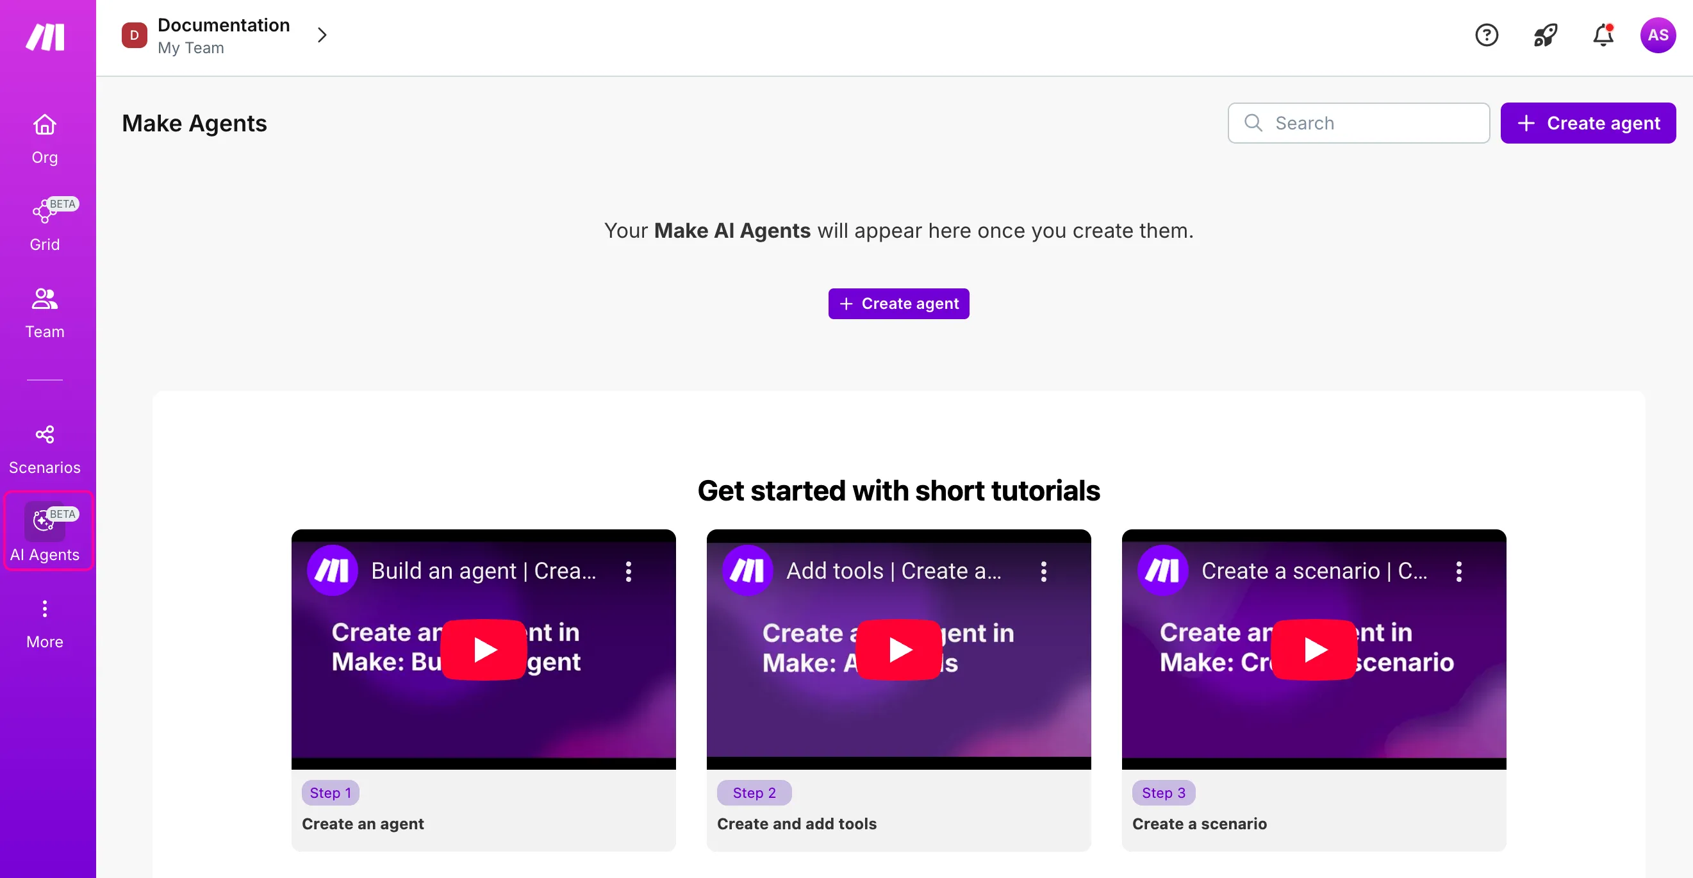Click channel logo on Build an agent video
The image size is (1693, 878).
tap(332, 570)
